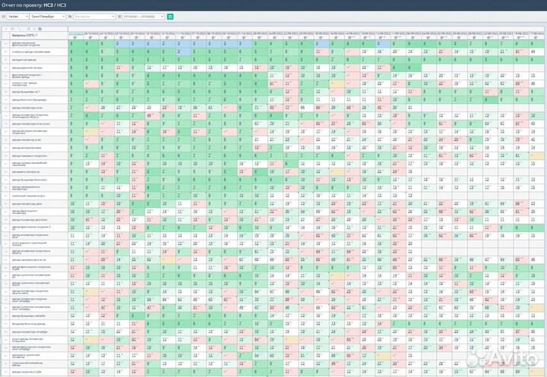
Task: Expand the "Все группы" groups dropdown
Action: click(x=93, y=16)
